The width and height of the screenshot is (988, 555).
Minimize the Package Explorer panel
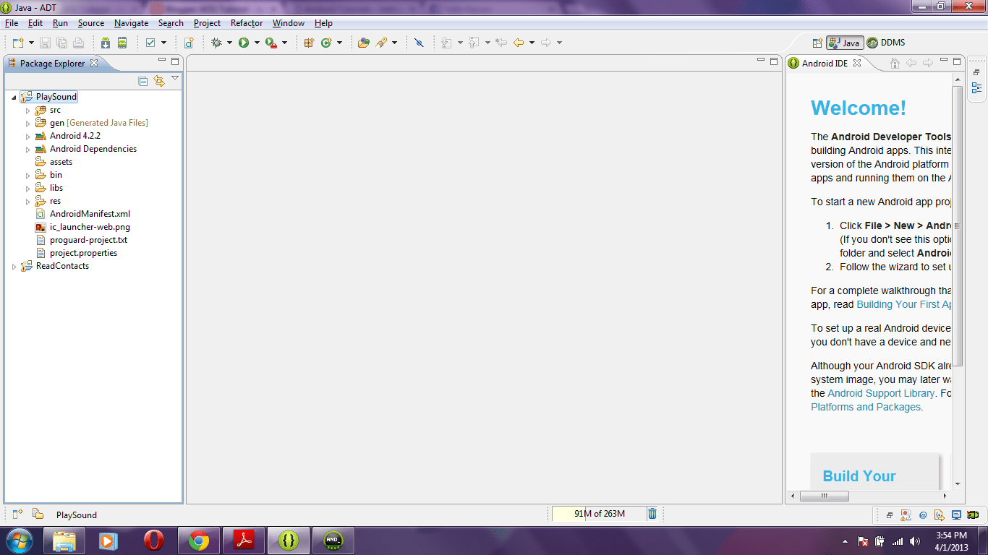(x=162, y=61)
